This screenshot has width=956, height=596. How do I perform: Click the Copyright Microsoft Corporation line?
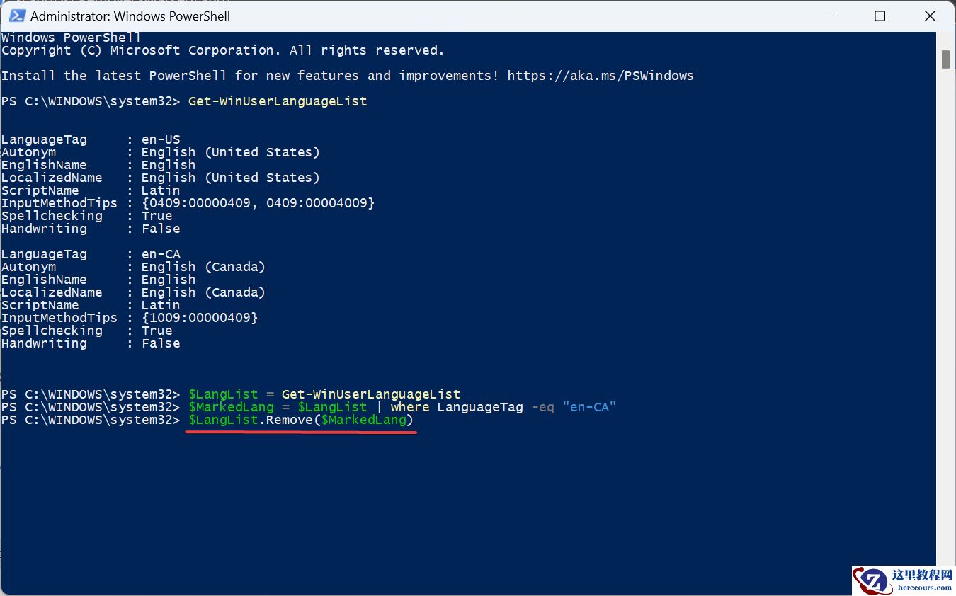click(x=222, y=50)
